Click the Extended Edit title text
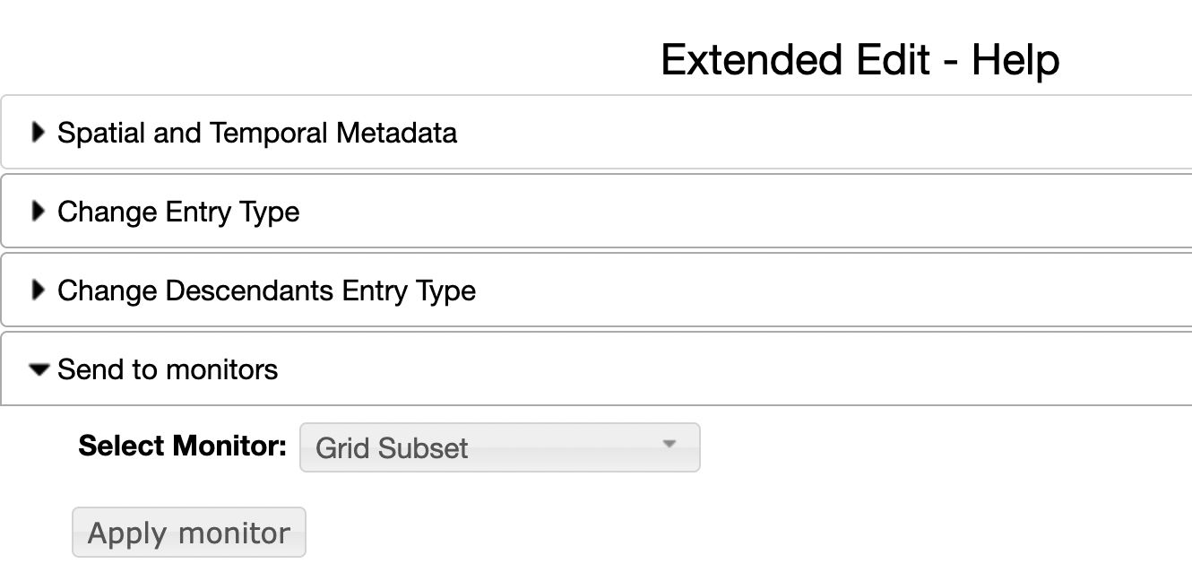This screenshot has height=581, width=1192. 796,60
